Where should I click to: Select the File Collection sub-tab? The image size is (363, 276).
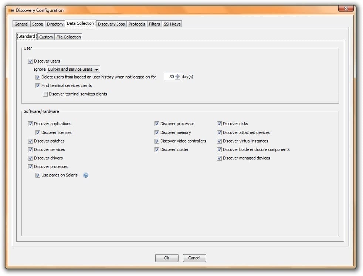[x=68, y=37]
